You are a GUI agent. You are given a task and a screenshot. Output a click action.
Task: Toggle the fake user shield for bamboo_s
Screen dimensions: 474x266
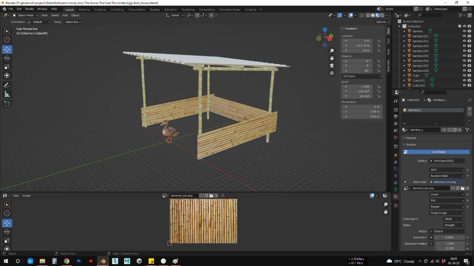click(x=450, y=130)
